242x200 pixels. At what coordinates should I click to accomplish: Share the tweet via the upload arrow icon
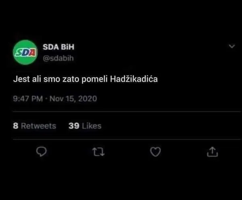click(x=212, y=152)
